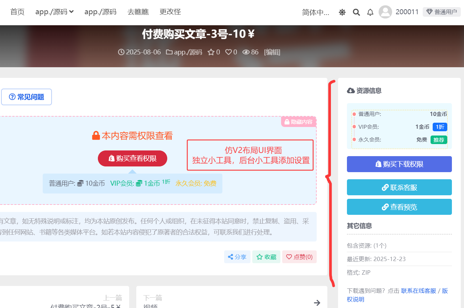The width and height of the screenshot is (464, 308).
Task: Click the 常见问题 button
Action: click(x=27, y=97)
